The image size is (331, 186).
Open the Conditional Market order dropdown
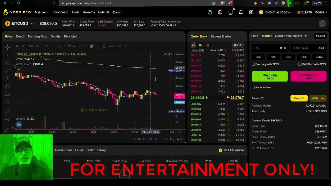[x=291, y=36]
